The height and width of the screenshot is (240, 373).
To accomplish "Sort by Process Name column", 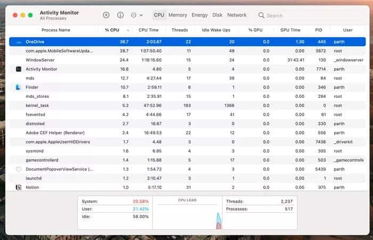I will tap(56, 30).
